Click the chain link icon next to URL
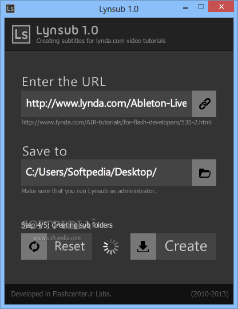This screenshot has height=309, width=238. pyautogui.click(x=204, y=104)
